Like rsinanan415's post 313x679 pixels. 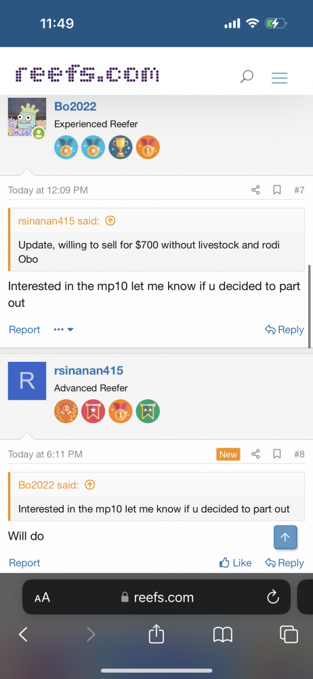(x=235, y=562)
